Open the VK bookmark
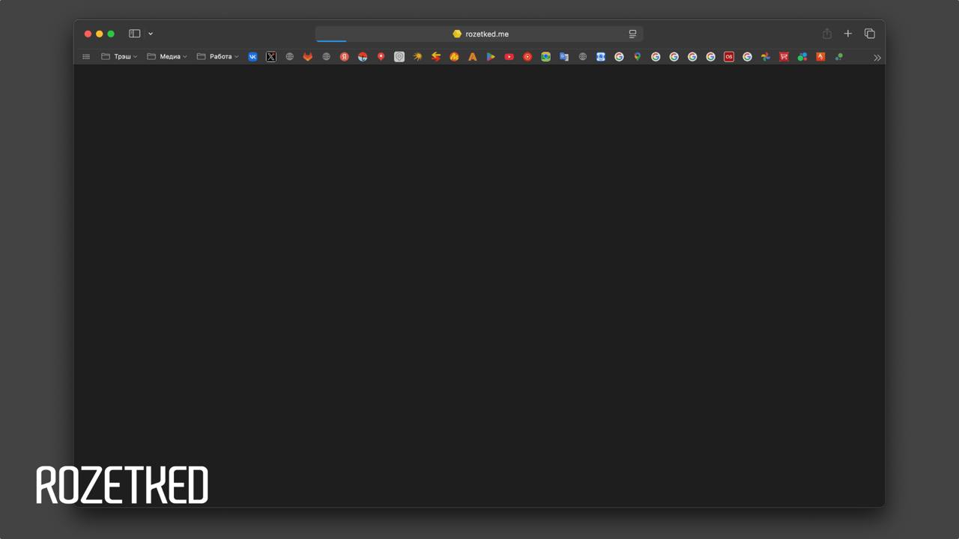The width and height of the screenshot is (959, 539). [253, 57]
